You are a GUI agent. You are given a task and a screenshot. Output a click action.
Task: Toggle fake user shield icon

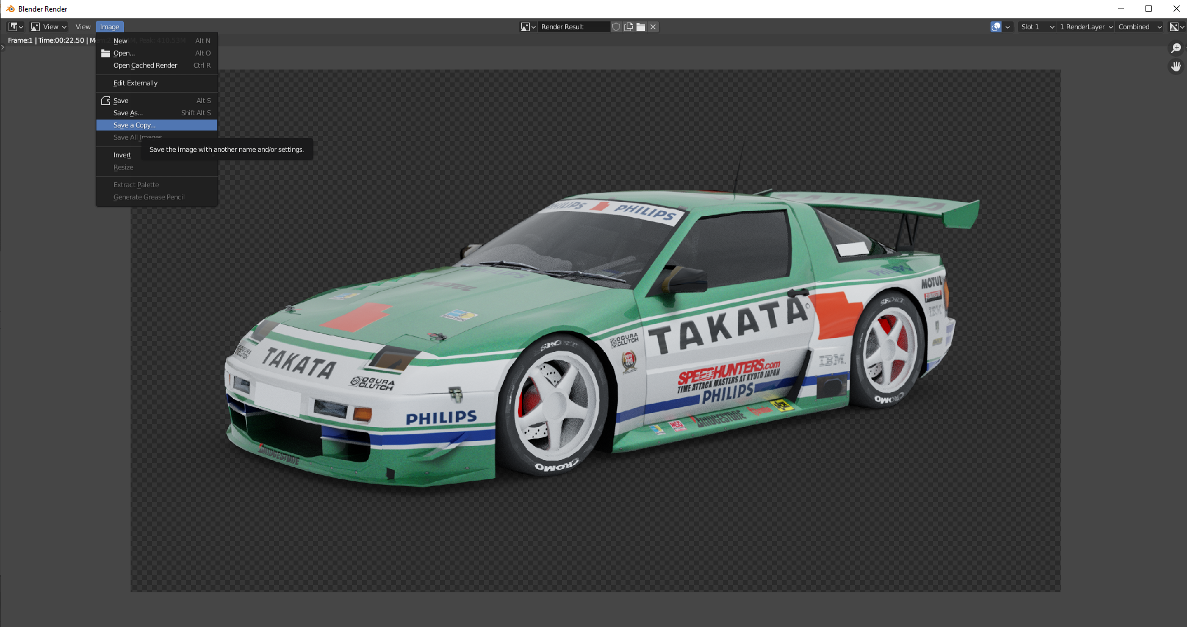click(x=616, y=27)
